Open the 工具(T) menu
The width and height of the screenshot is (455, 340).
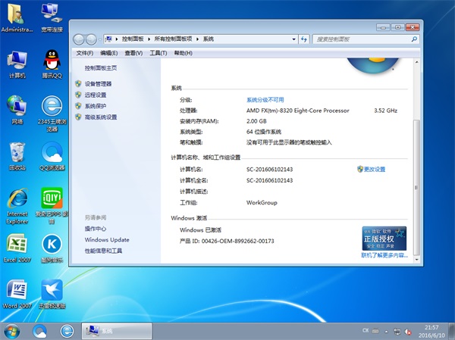(158, 53)
